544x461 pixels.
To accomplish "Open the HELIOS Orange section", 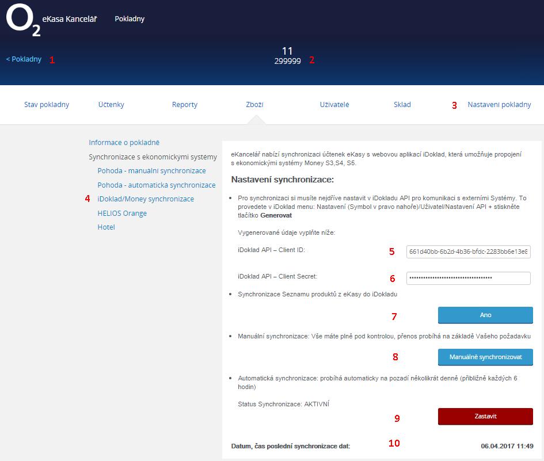I will pos(122,214).
